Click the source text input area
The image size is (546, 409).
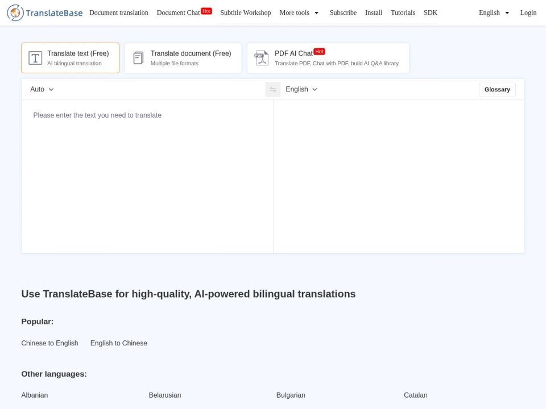coord(147,176)
